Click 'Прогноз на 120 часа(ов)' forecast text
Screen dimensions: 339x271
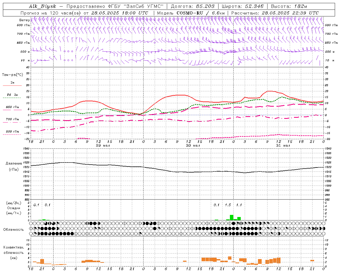point(51,13)
